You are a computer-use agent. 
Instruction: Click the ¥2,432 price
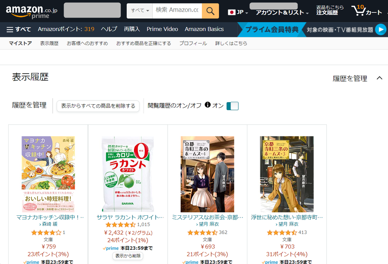coord(113,233)
